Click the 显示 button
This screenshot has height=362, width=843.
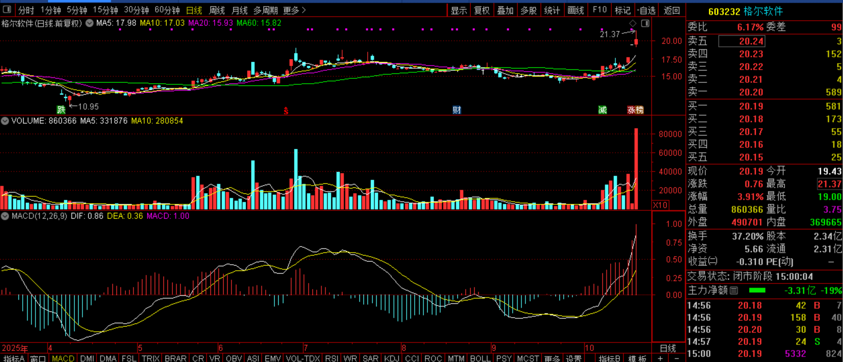459,10
